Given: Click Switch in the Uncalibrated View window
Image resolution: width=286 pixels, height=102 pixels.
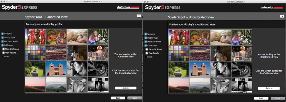Looking at the screenshot, I should (269, 88).
